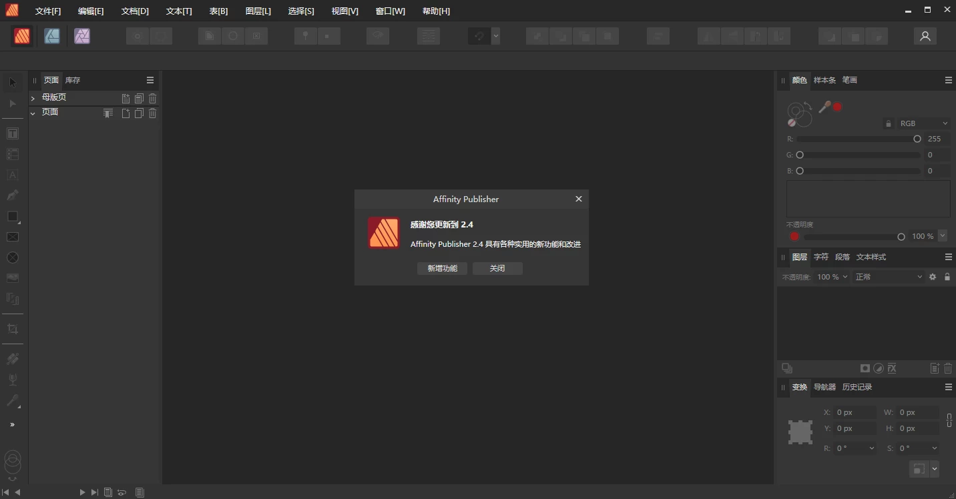Toggle the preview mode icon at bottom bar

coord(122,492)
